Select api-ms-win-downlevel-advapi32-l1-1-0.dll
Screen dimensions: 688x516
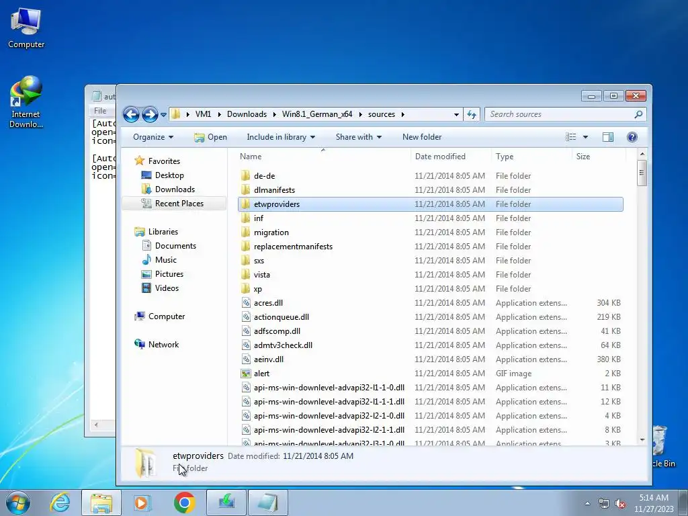coord(329,388)
